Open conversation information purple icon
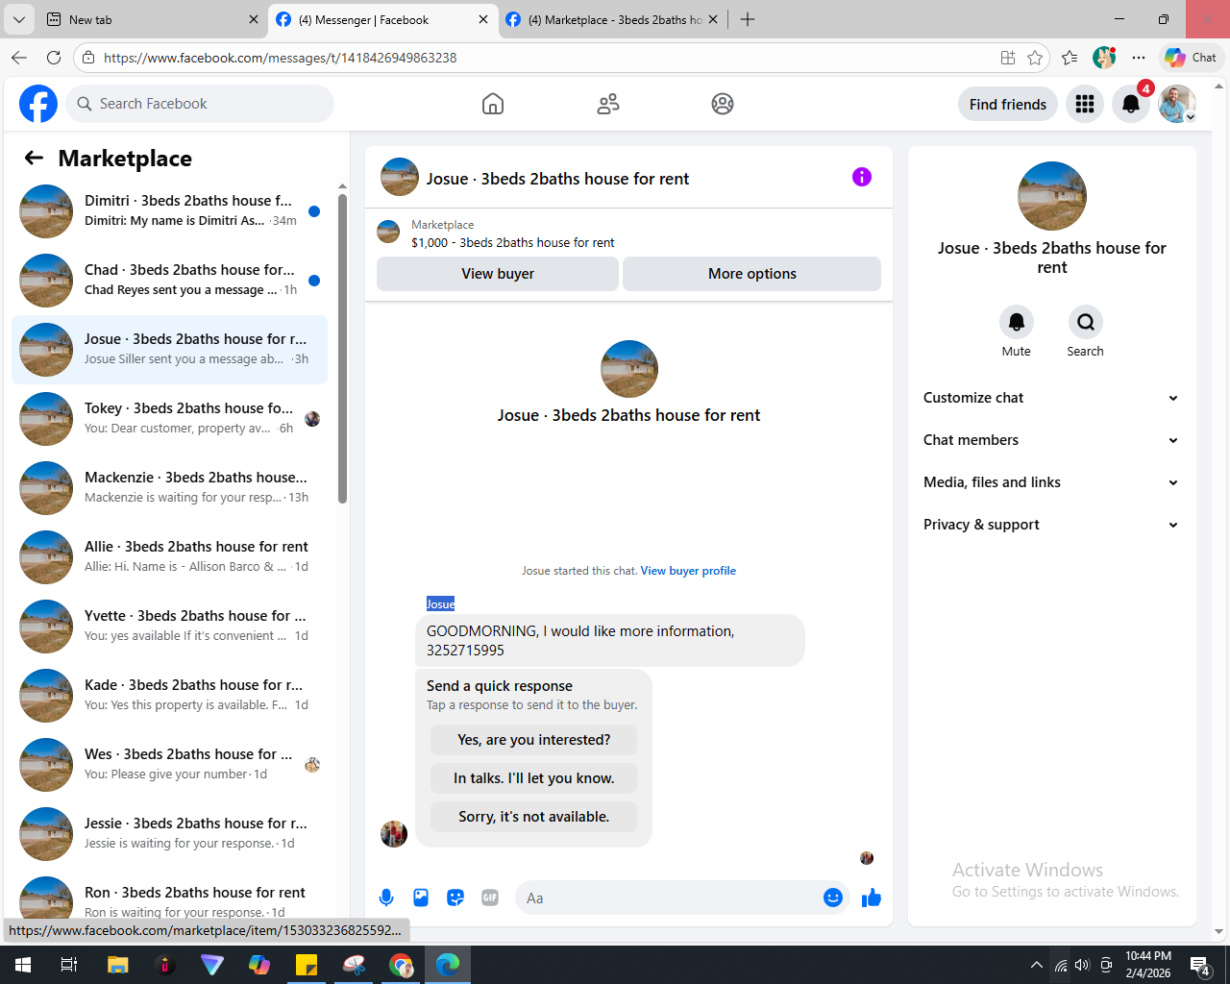This screenshot has height=984, width=1230. tap(862, 177)
